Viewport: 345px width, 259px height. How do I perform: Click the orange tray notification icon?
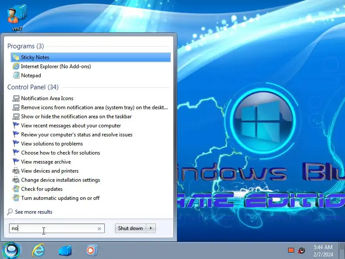tap(291, 250)
